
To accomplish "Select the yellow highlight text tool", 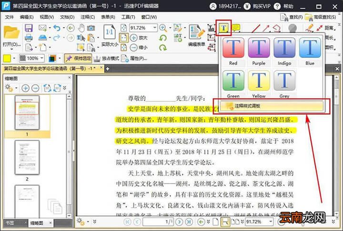I will 223,28.
